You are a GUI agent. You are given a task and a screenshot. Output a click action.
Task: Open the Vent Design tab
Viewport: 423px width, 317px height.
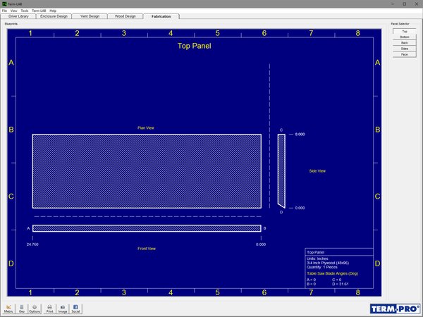pos(92,16)
